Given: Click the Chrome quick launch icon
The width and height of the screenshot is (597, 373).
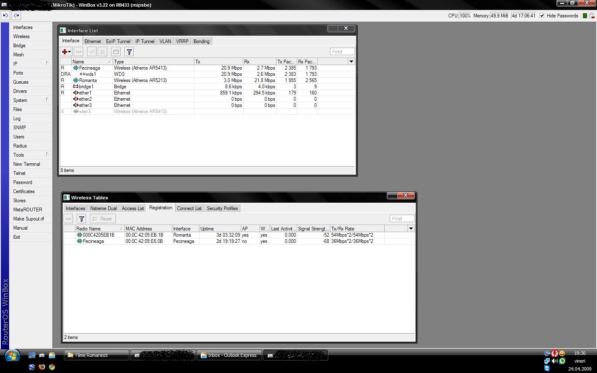Looking at the screenshot, I should point(52,367).
